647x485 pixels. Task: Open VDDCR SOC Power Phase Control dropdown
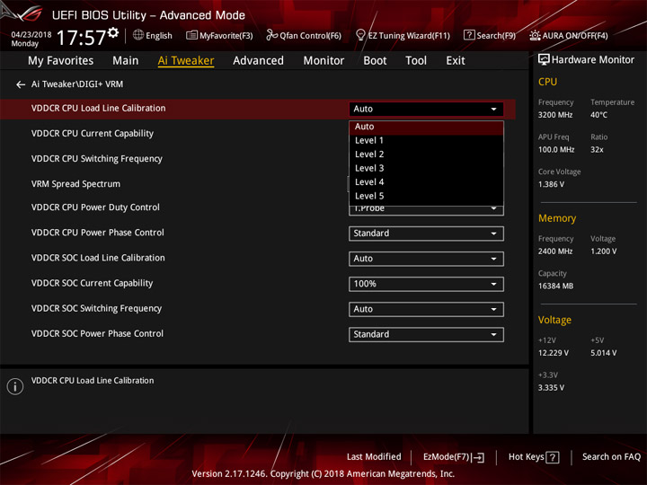coord(426,334)
